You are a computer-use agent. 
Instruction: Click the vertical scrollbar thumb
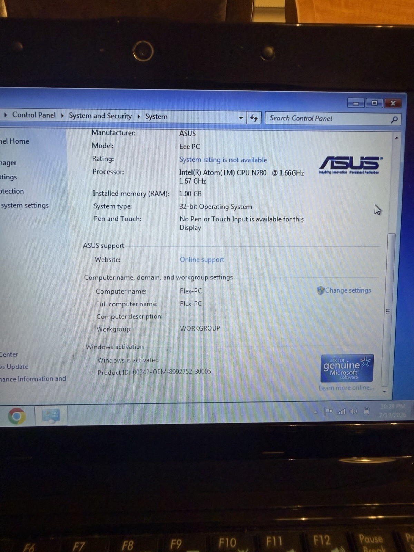coord(388,310)
